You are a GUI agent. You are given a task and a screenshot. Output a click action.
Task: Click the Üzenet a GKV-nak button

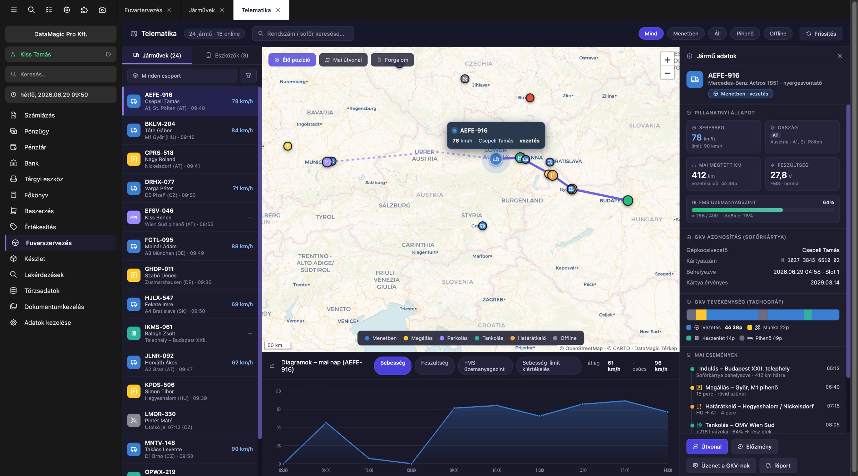click(x=721, y=465)
